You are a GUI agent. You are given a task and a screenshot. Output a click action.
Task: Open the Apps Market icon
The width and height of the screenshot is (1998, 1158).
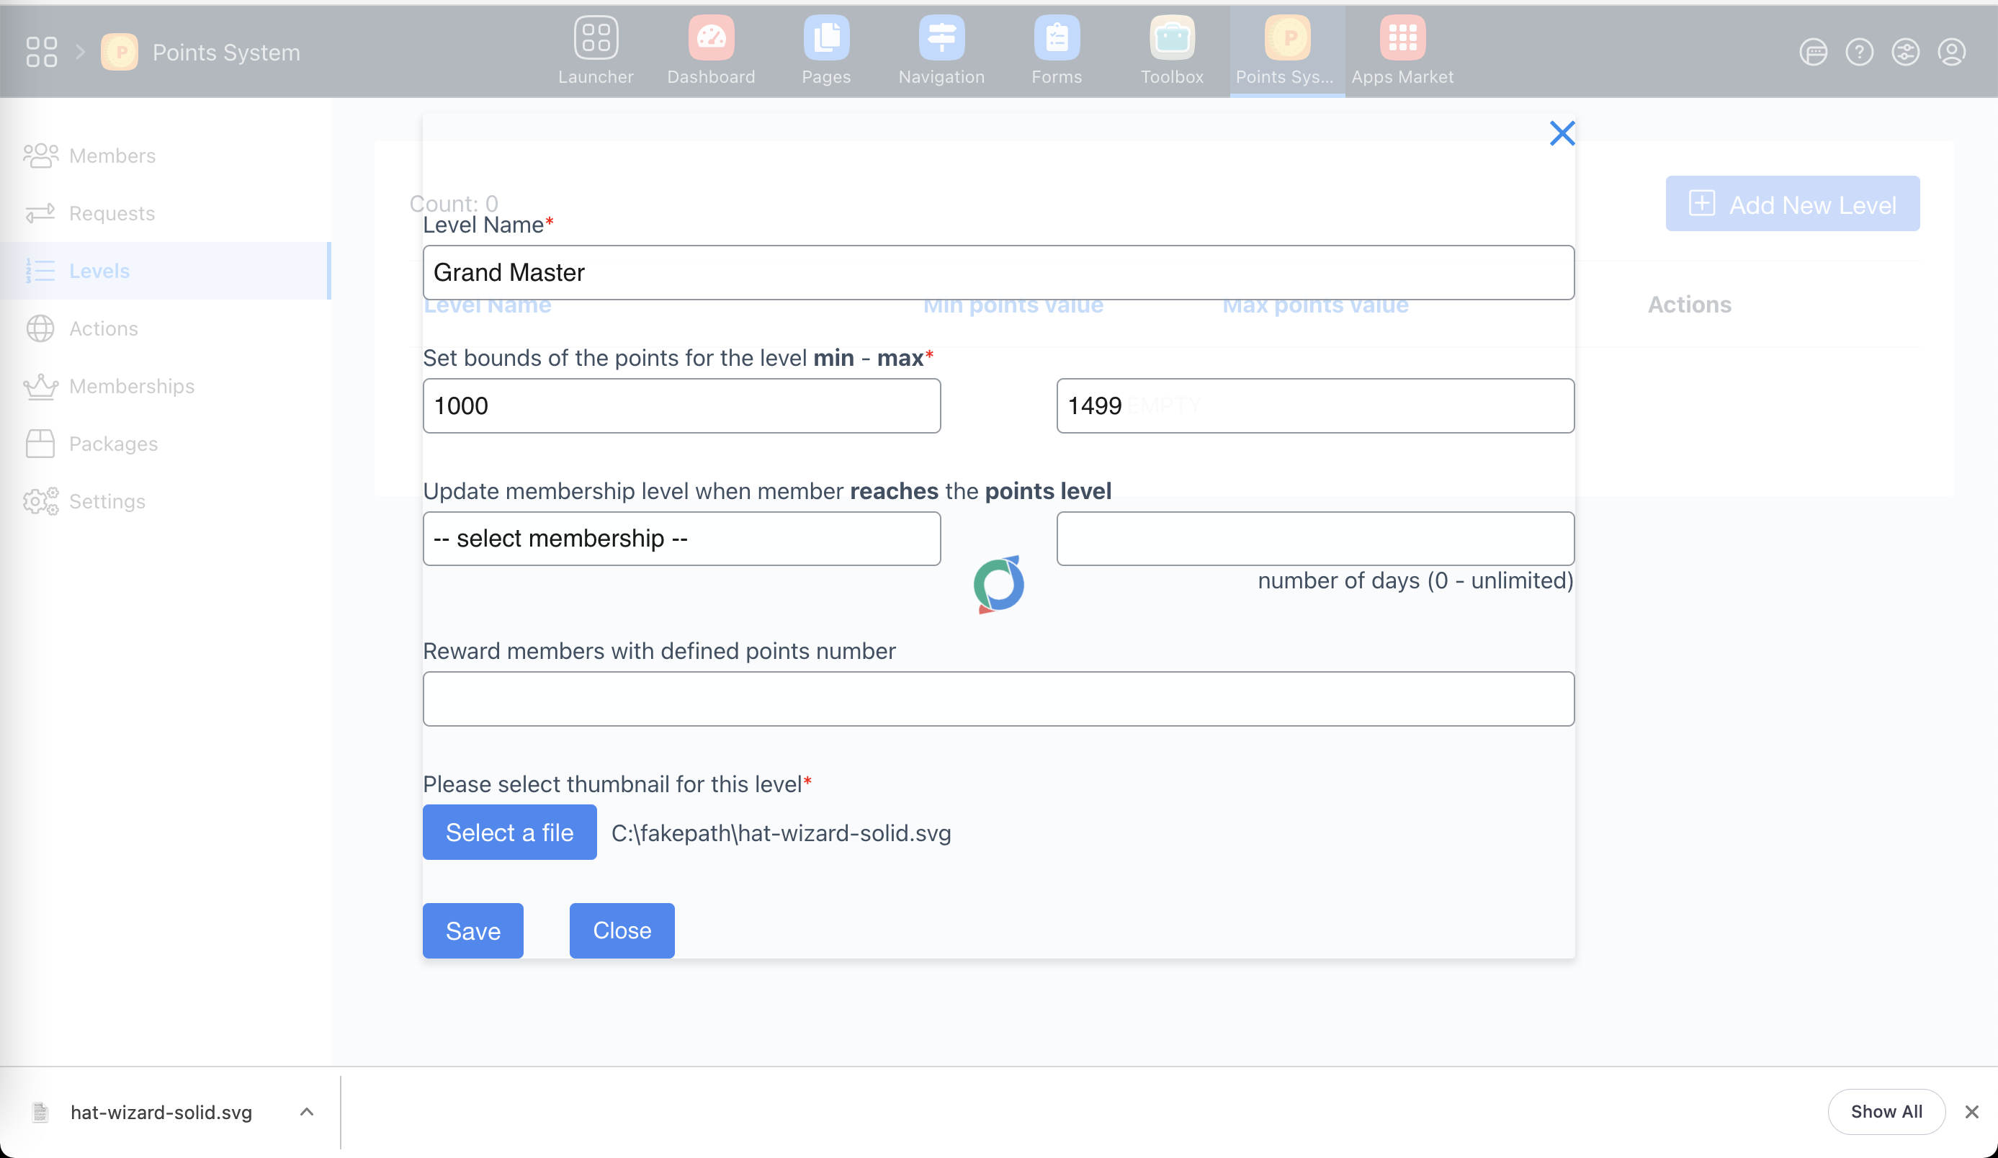tap(1402, 38)
